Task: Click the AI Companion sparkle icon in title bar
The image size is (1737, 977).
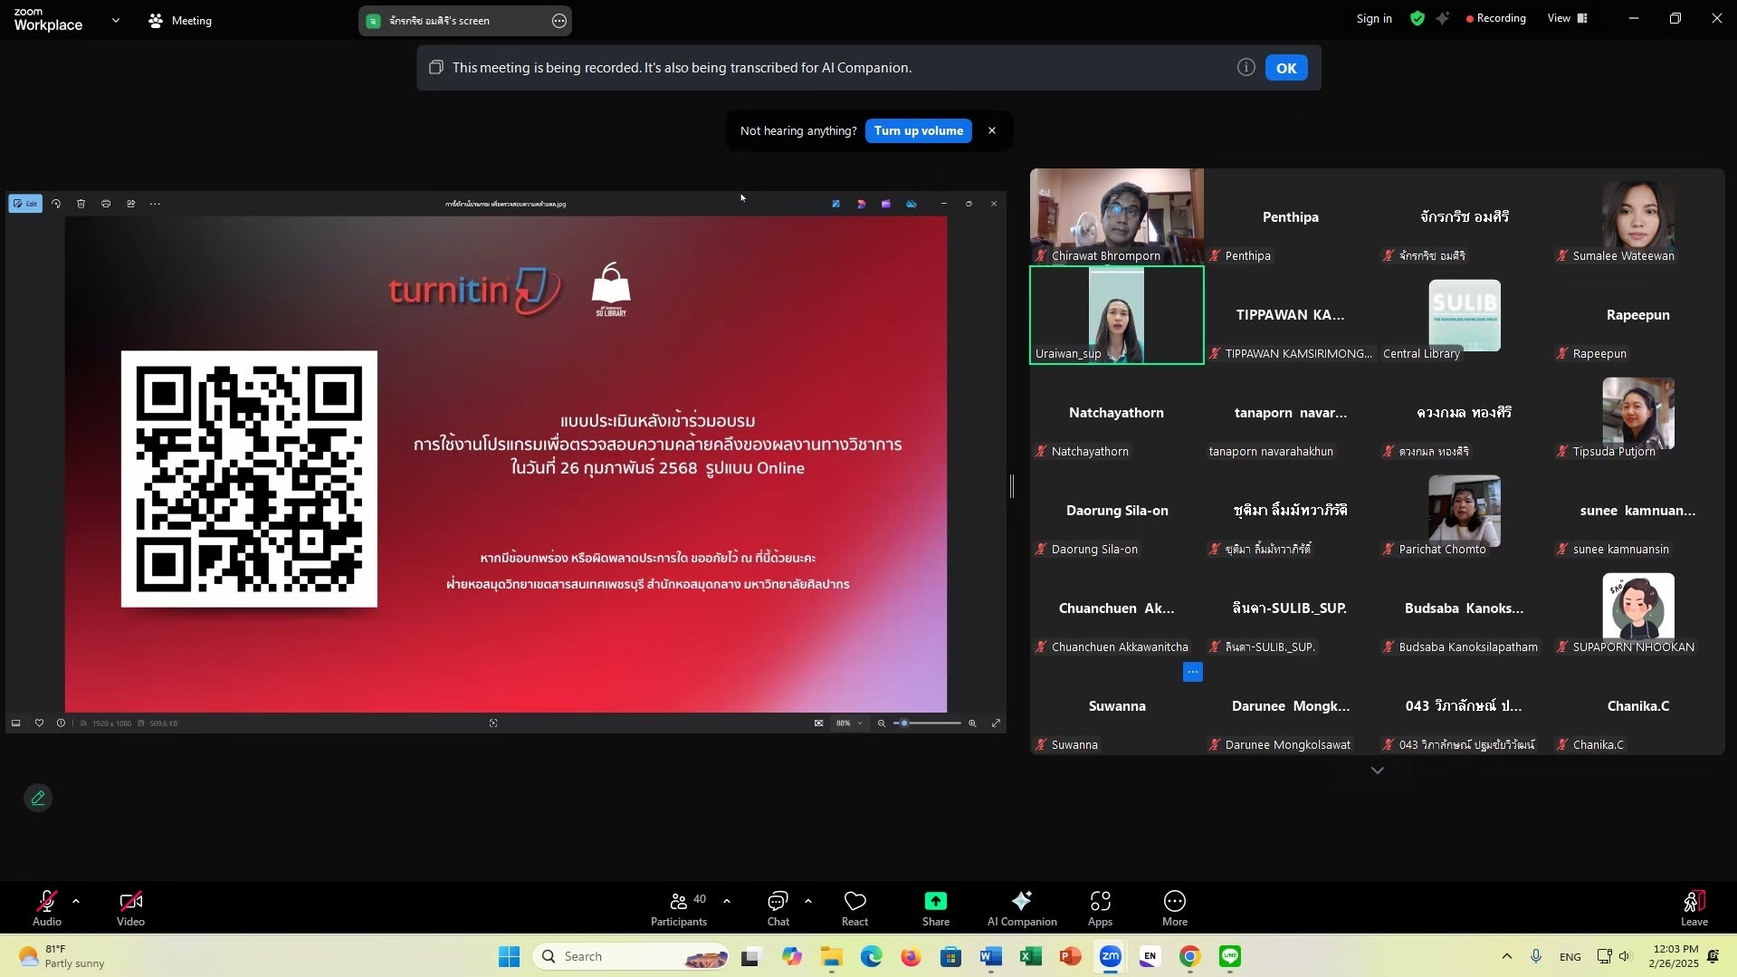Action: point(1443,18)
